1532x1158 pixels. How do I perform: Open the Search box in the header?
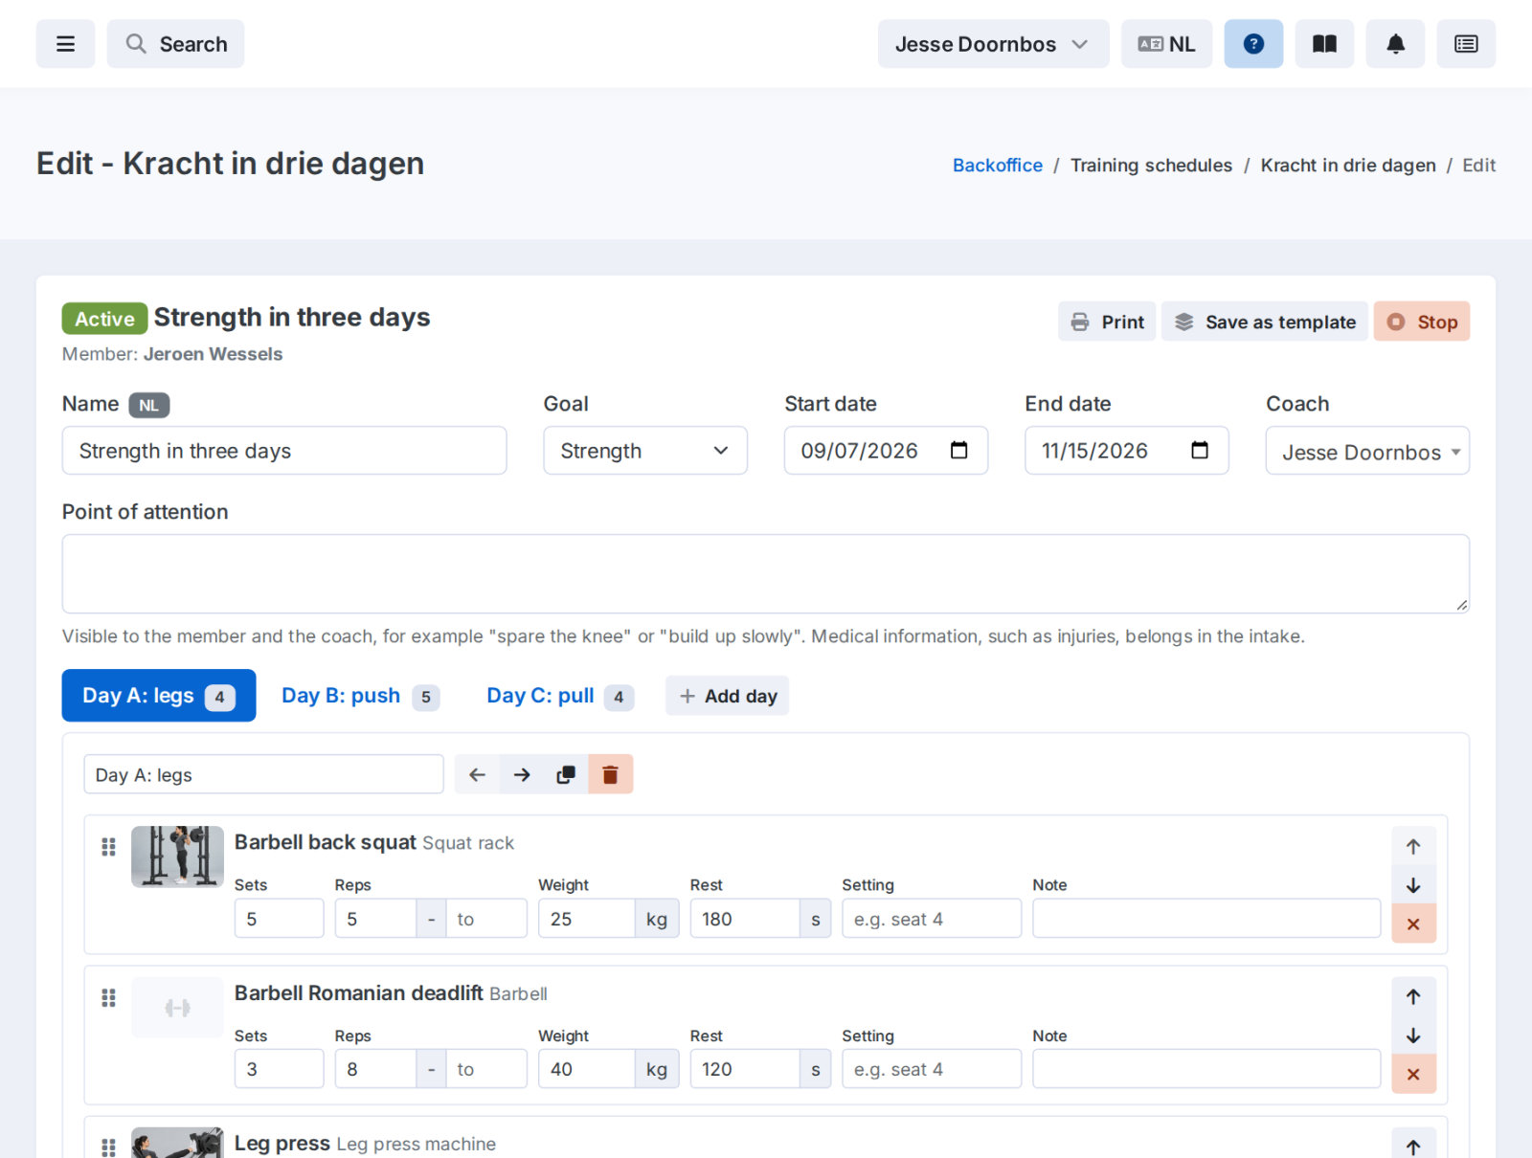(175, 44)
